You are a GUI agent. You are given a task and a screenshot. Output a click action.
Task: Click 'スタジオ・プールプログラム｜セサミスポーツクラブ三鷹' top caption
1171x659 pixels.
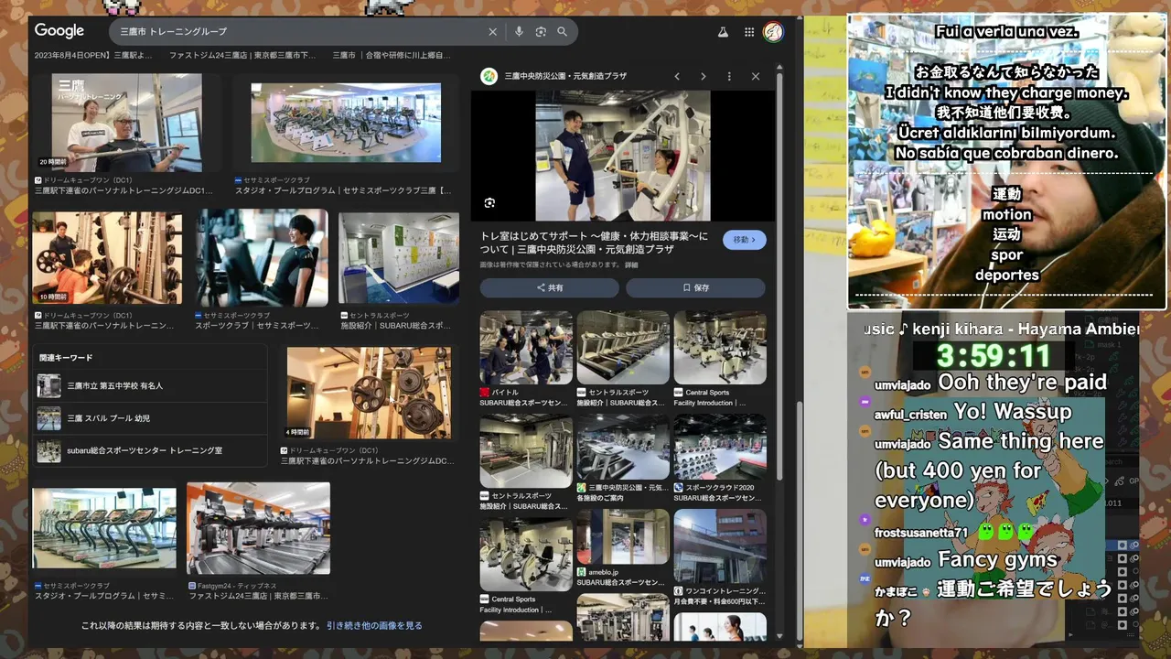click(343, 191)
